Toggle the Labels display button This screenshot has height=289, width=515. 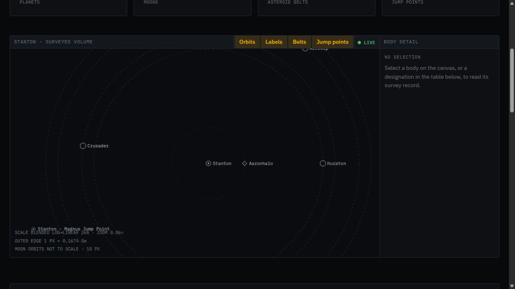[x=274, y=42]
